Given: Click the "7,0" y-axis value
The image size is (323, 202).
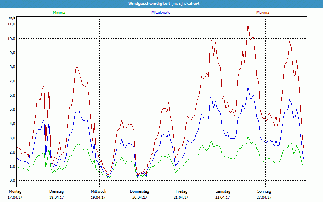Looking at the screenshot, I should [x=13, y=81].
